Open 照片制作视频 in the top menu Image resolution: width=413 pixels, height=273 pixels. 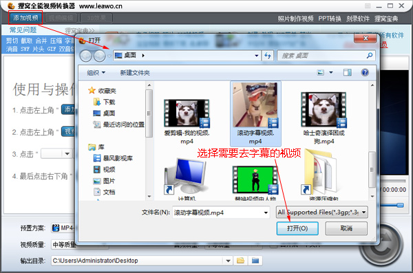pos(295,19)
